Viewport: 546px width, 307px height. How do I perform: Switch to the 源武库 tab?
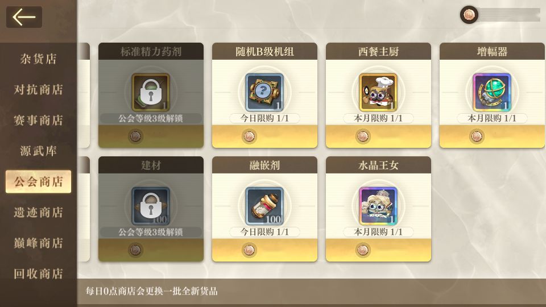point(38,151)
